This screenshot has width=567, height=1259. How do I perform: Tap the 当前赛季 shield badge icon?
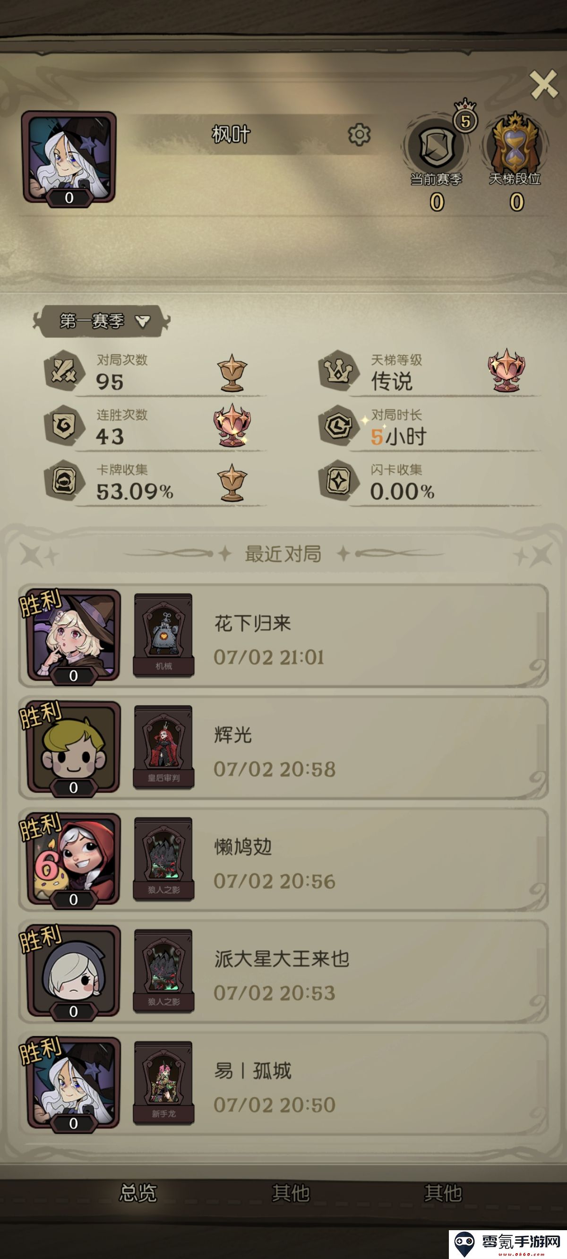[x=436, y=145]
